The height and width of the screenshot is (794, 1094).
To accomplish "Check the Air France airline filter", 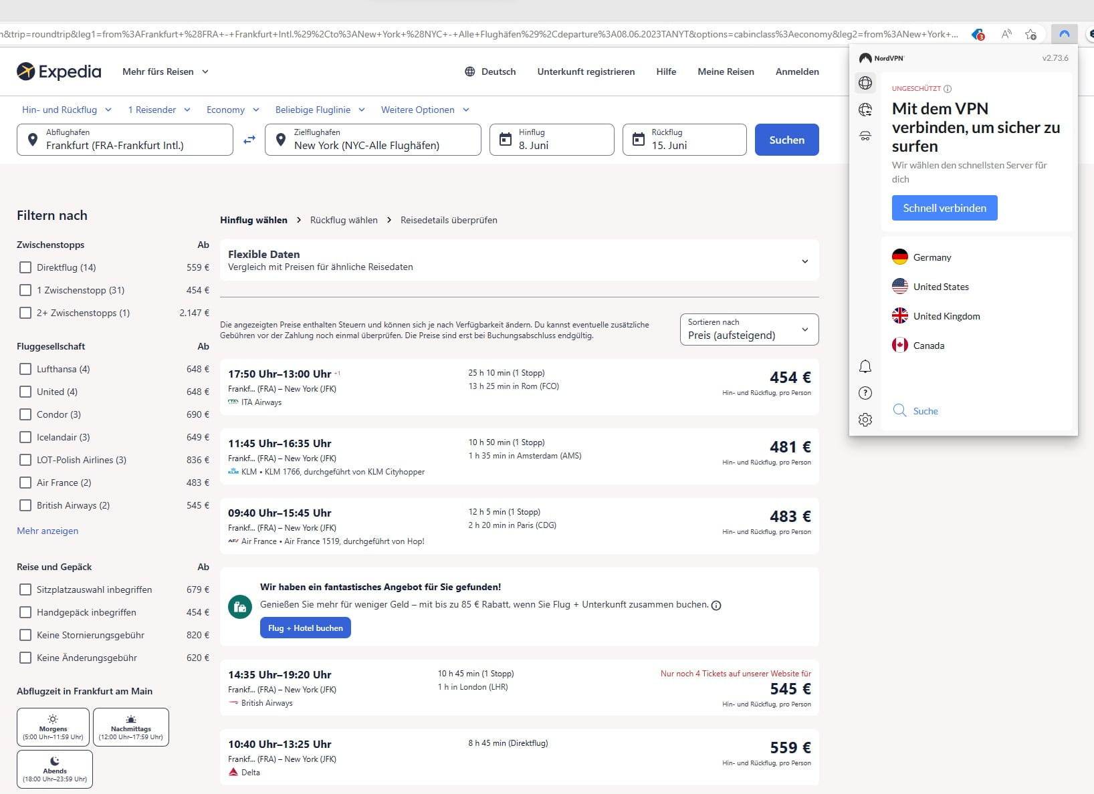I will click(25, 483).
